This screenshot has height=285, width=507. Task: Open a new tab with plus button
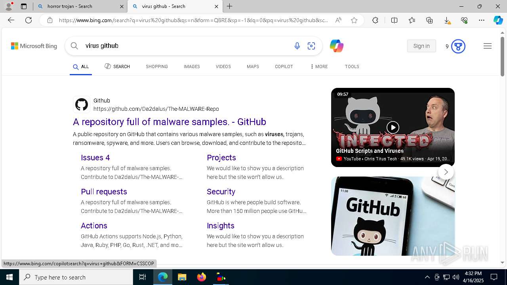(230, 6)
